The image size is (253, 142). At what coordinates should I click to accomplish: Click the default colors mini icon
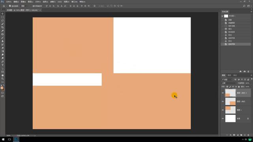1,85
